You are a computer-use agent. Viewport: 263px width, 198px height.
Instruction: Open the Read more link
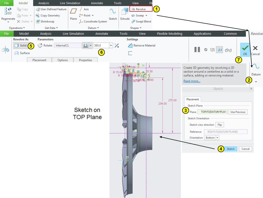point(192,81)
